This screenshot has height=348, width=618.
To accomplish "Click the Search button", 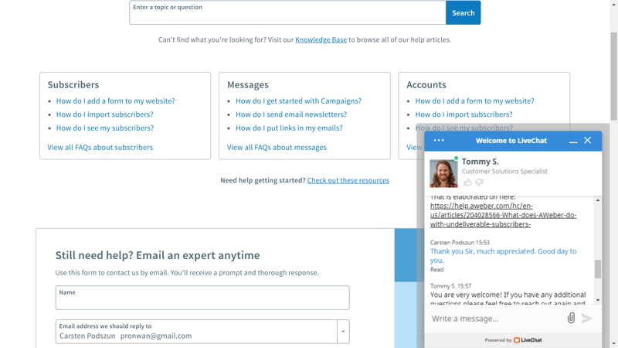I will point(463,12).
